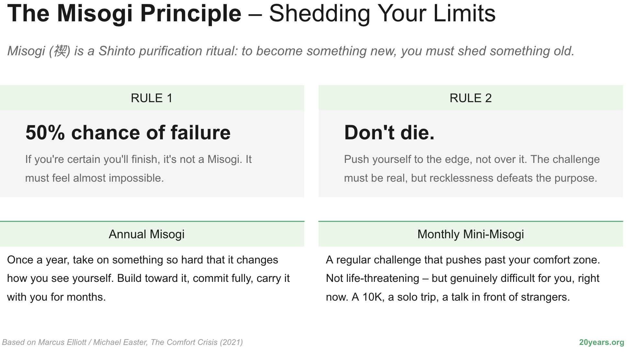Click the 'with you for months' line
The image size is (627, 353).
point(57,297)
